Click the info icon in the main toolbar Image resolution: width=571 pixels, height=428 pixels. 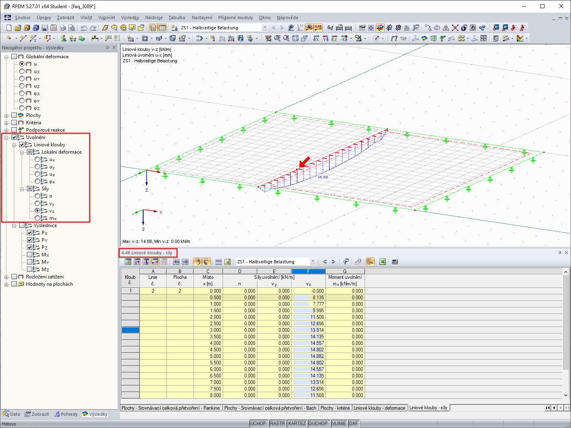[x=464, y=28]
